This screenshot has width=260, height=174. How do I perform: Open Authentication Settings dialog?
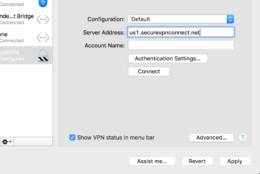167,58
